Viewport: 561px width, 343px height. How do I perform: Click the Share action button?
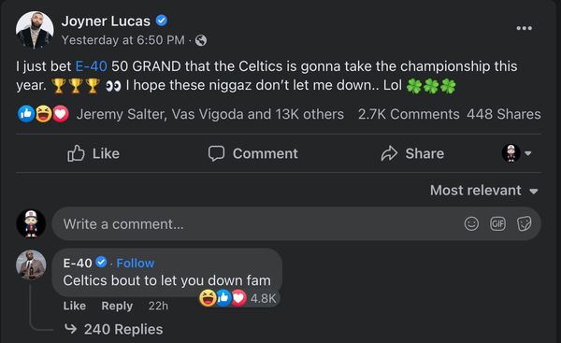tap(412, 153)
